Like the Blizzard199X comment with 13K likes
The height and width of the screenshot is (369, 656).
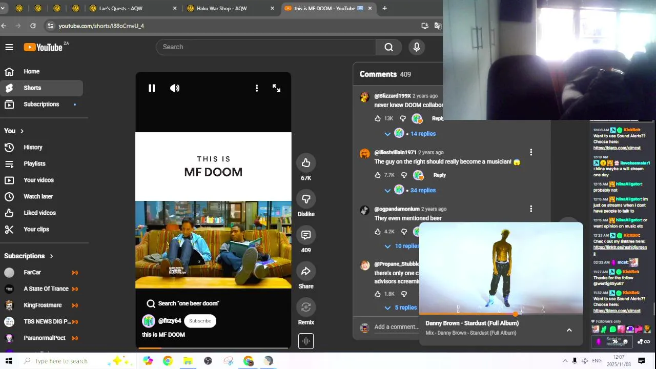tap(378, 118)
